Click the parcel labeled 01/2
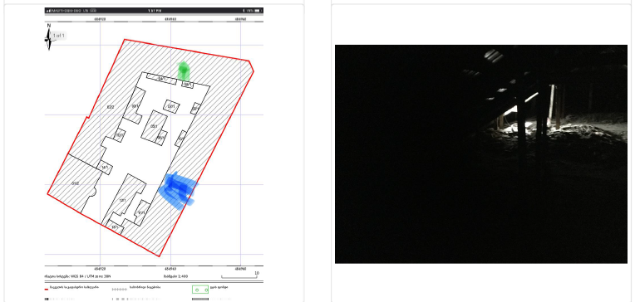 pyautogui.click(x=76, y=183)
